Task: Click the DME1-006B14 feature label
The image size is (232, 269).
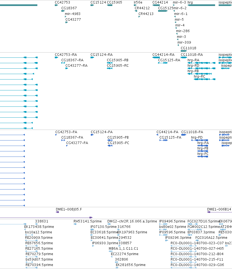Action: coord(219,209)
